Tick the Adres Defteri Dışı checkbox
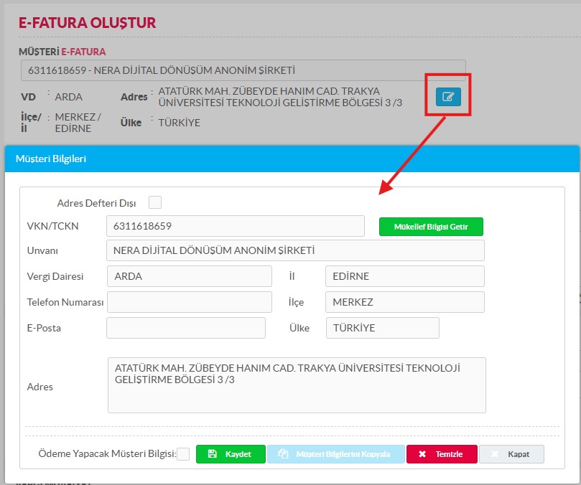Viewport: 581px width, 485px height. (x=155, y=202)
